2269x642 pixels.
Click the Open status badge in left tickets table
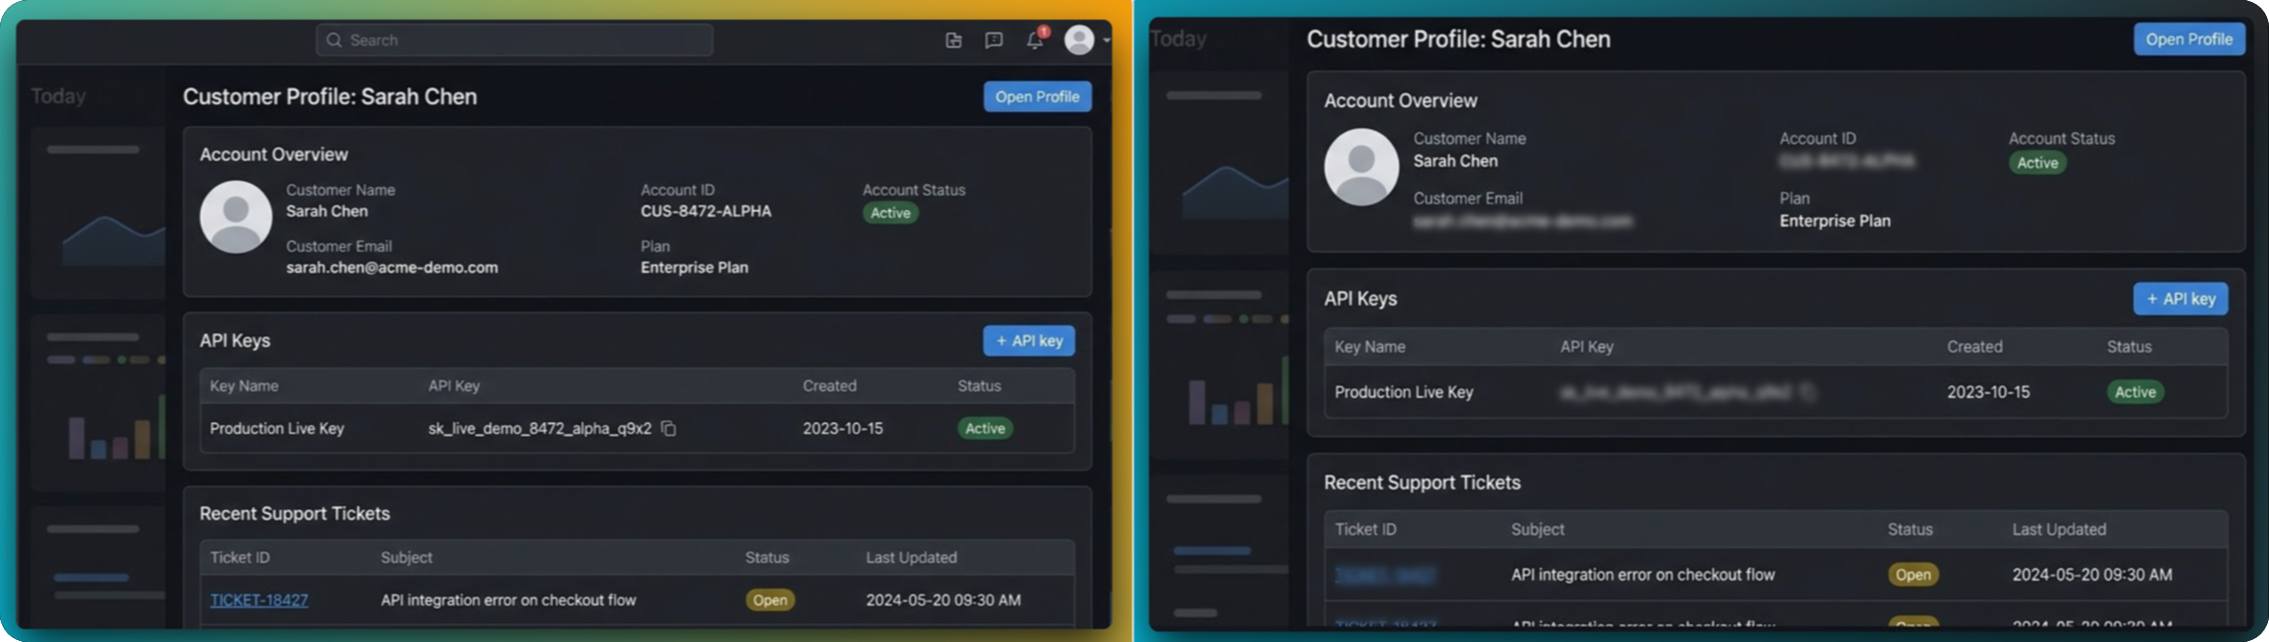(x=769, y=601)
